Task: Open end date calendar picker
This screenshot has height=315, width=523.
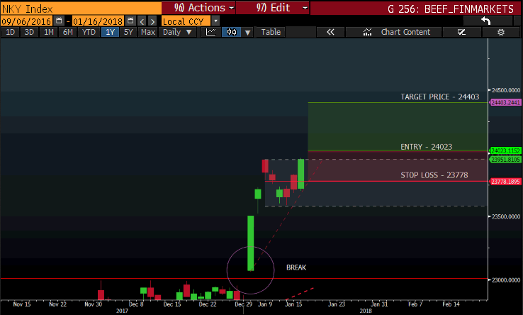Action: pyautogui.click(x=129, y=21)
